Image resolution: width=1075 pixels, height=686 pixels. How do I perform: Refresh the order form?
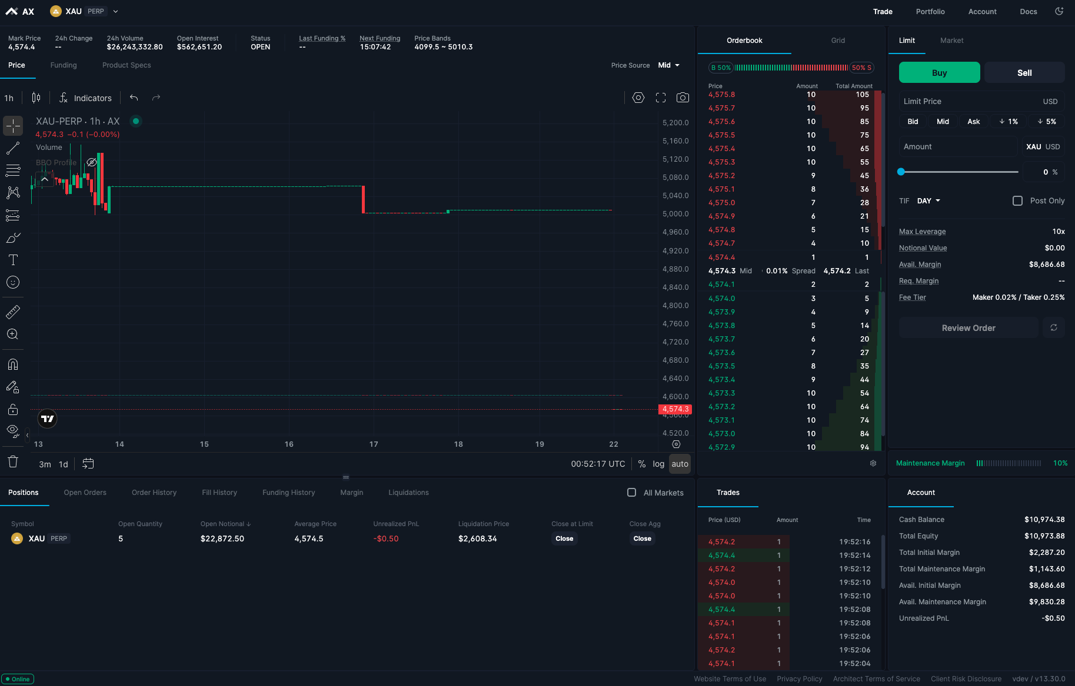[1054, 327]
